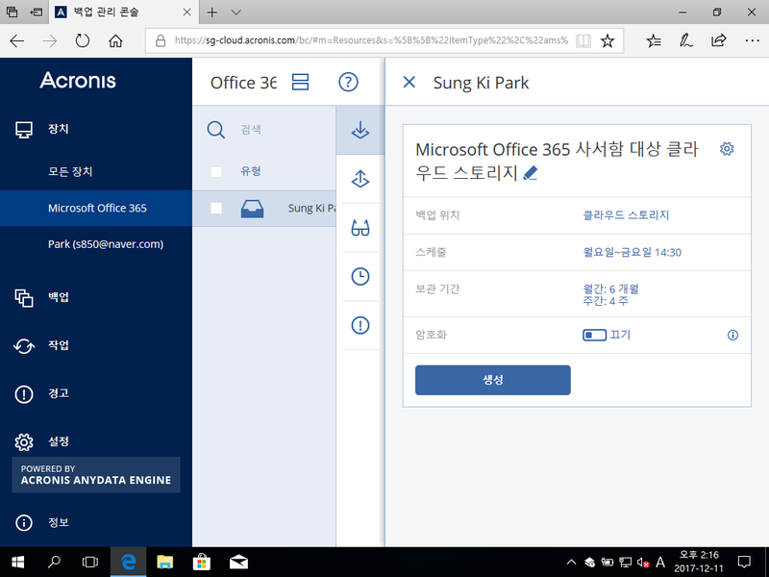Open Windows Start menu
The width and height of the screenshot is (769, 577).
pos(17,562)
